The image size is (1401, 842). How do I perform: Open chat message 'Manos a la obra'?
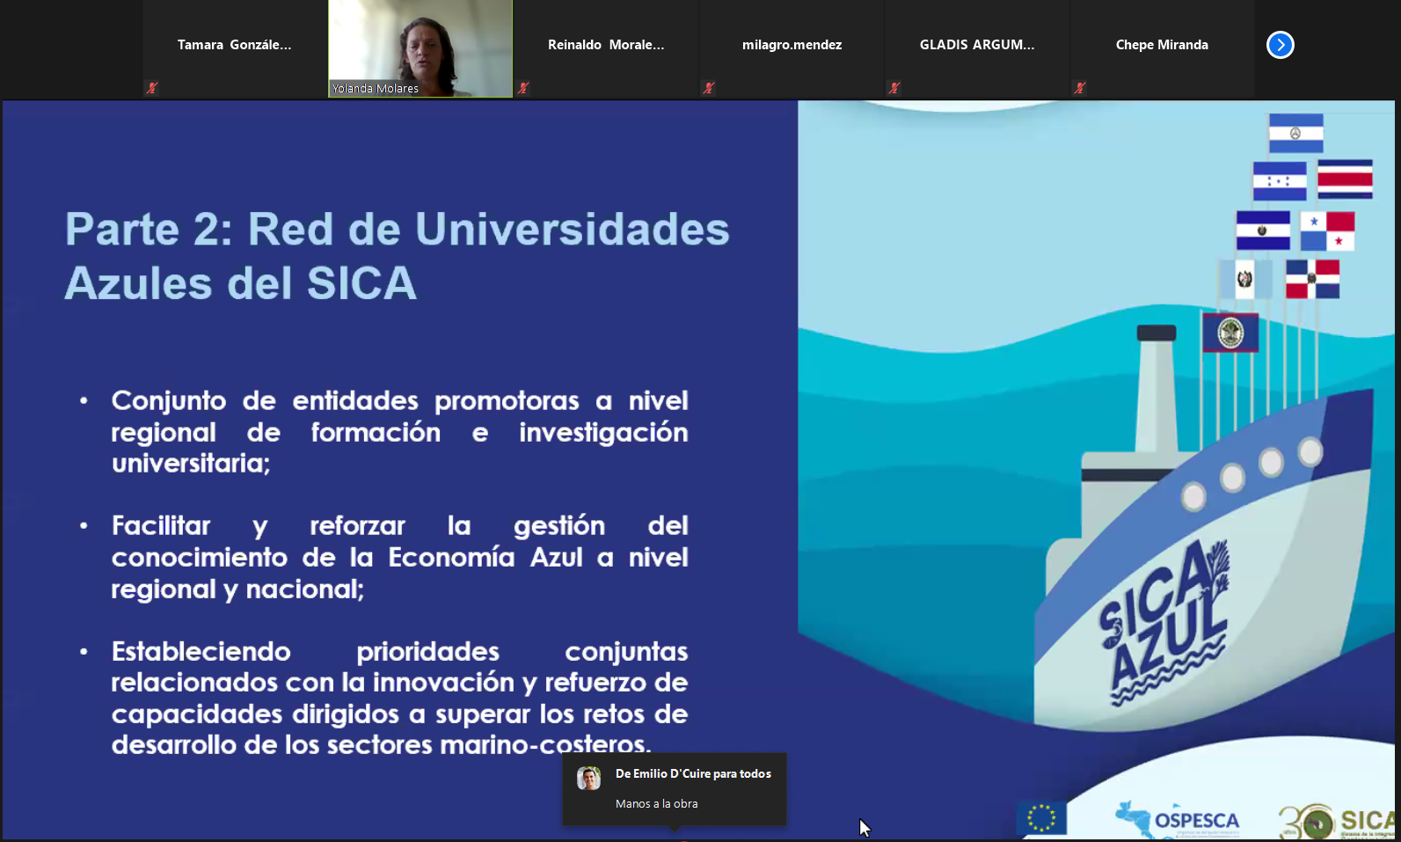pos(657,804)
